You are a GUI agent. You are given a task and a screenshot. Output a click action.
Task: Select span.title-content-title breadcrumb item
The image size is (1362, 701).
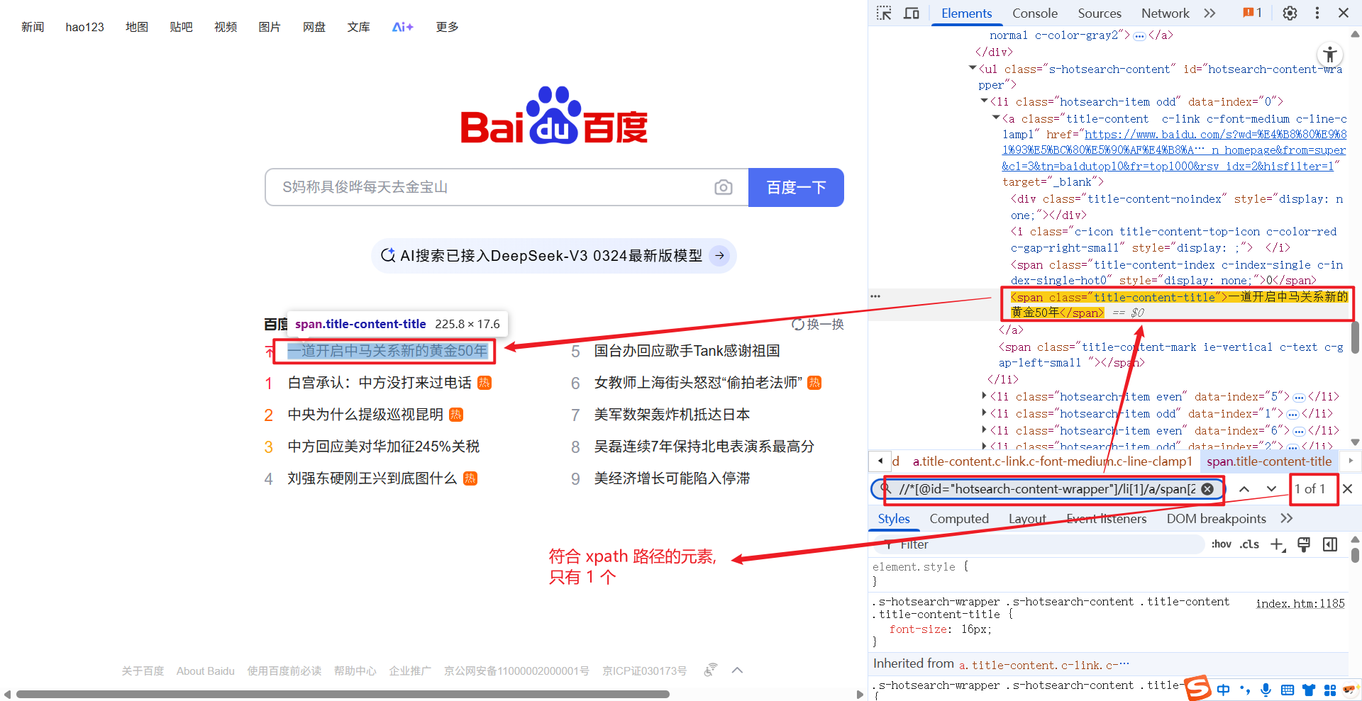[x=1269, y=461]
